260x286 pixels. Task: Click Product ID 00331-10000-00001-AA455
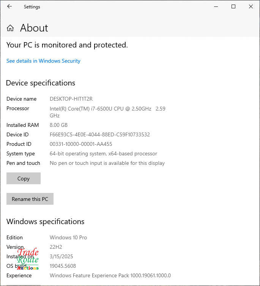81,144
